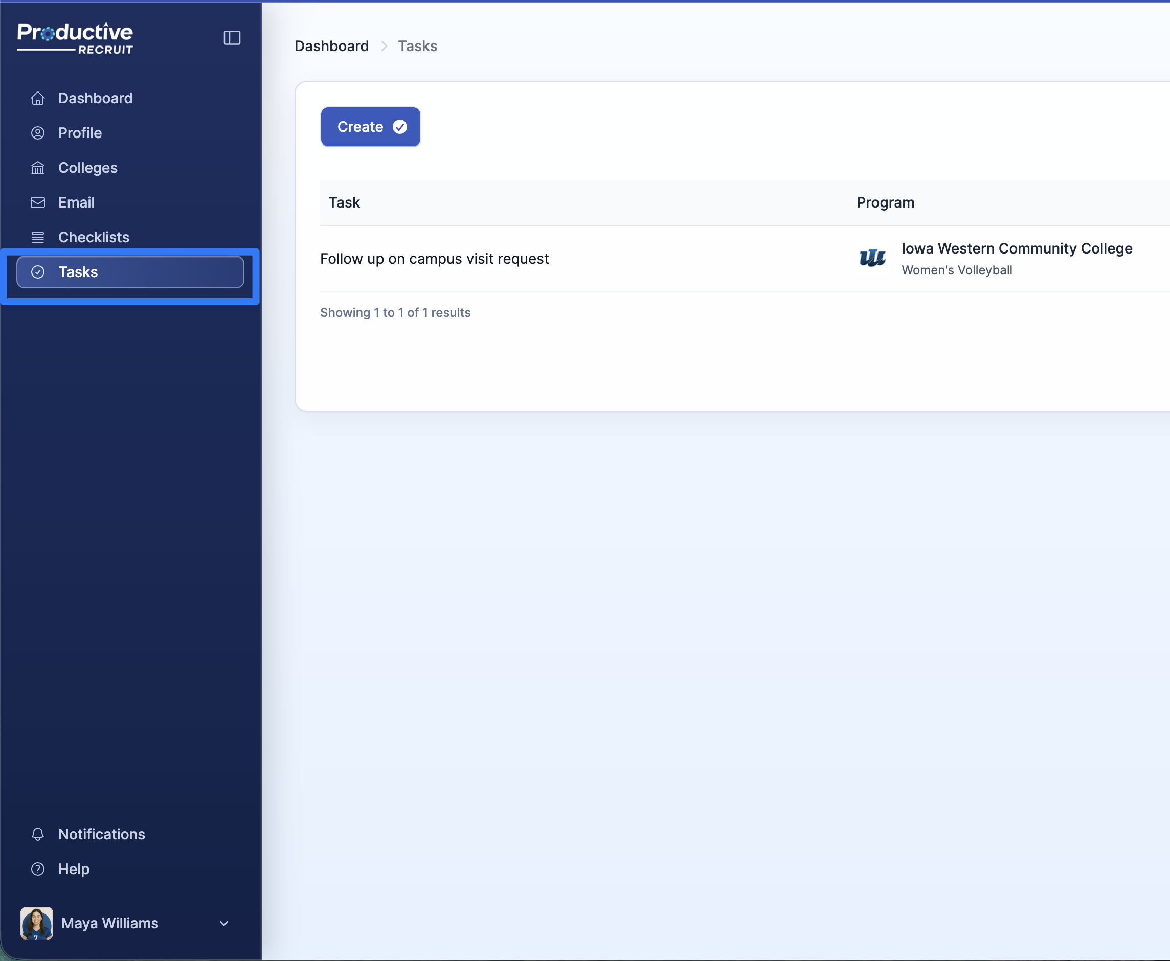
Task: Click the Productive Recruit logo
Action: coord(75,38)
